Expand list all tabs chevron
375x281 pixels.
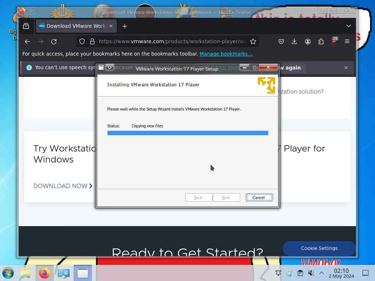point(349,26)
